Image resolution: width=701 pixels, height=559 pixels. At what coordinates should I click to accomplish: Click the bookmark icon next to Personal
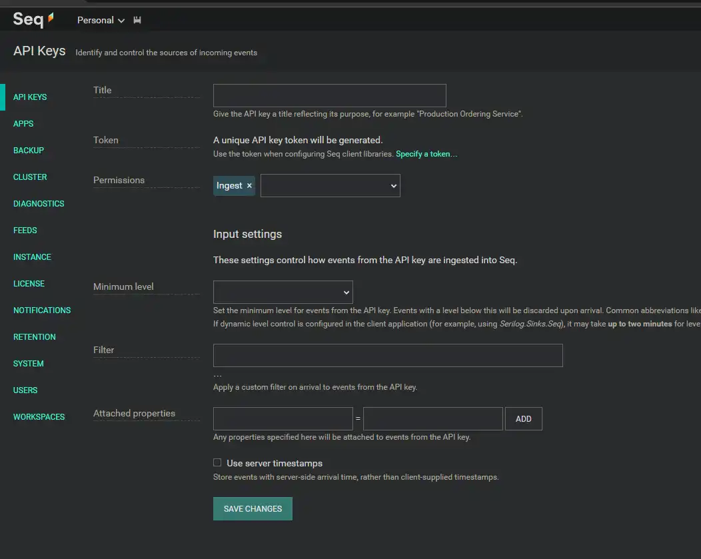tap(137, 20)
